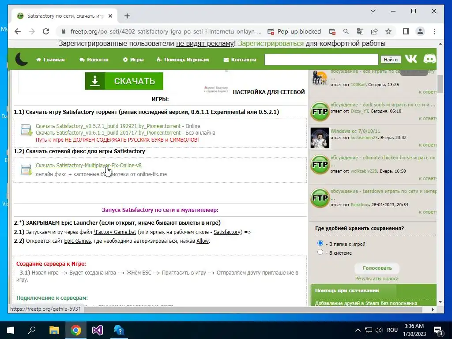Click the torrent download disk icon in section 1.1

tap(26, 130)
